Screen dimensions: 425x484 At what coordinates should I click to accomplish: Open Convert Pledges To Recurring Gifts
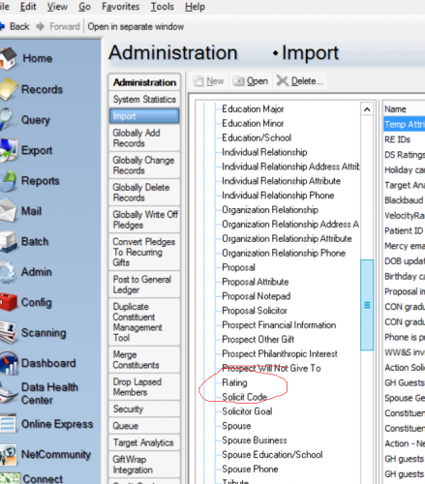click(144, 252)
